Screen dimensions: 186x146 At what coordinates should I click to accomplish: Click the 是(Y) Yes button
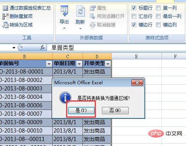(x=81, y=110)
